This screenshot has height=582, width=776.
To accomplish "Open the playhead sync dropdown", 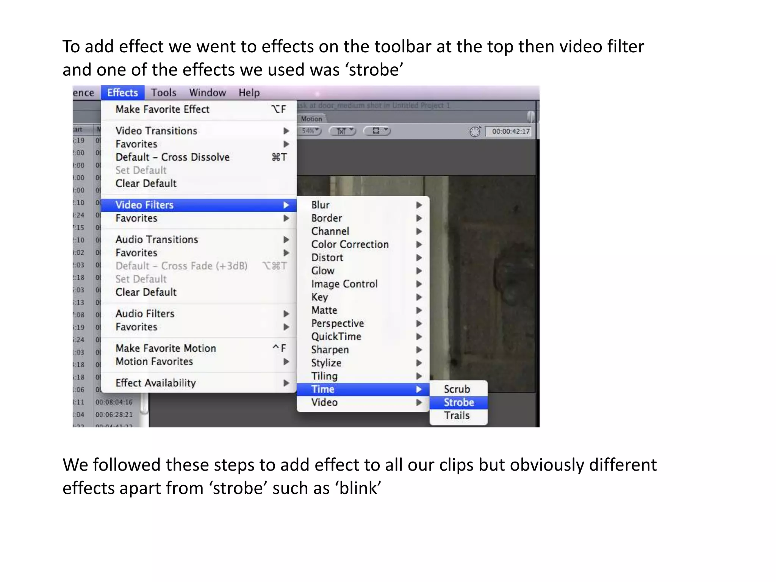I will coord(342,131).
